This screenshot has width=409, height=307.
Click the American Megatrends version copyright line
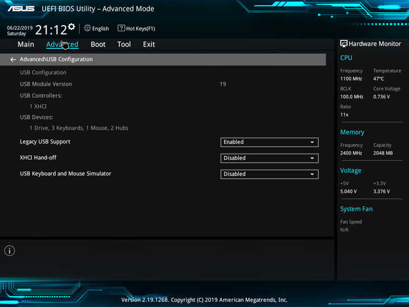(x=204, y=300)
